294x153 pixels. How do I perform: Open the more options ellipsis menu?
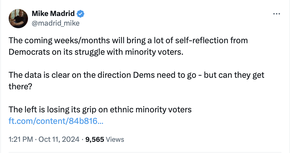tap(276, 14)
